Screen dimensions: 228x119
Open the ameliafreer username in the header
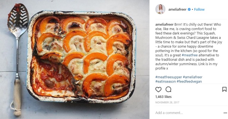[x=177, y=9]
